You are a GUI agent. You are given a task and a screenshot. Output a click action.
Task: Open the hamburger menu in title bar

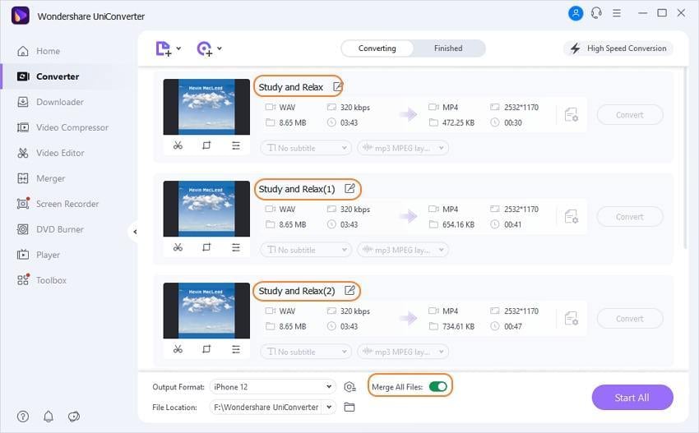[617, 13]
